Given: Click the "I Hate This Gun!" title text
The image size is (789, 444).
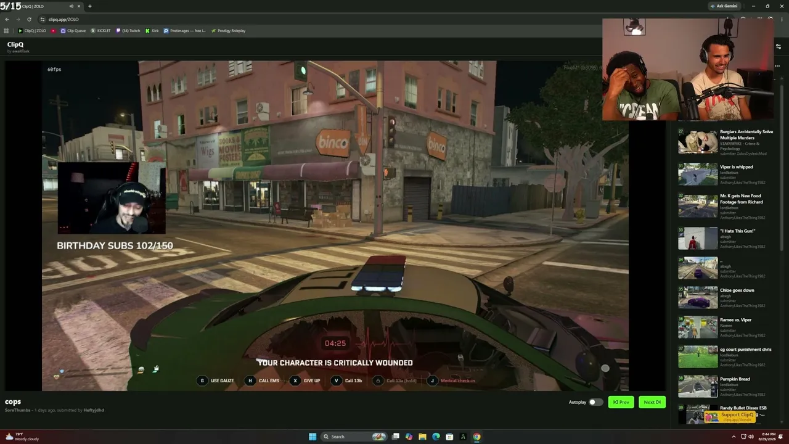Looking at the screenshot, I should coord(737,231).
